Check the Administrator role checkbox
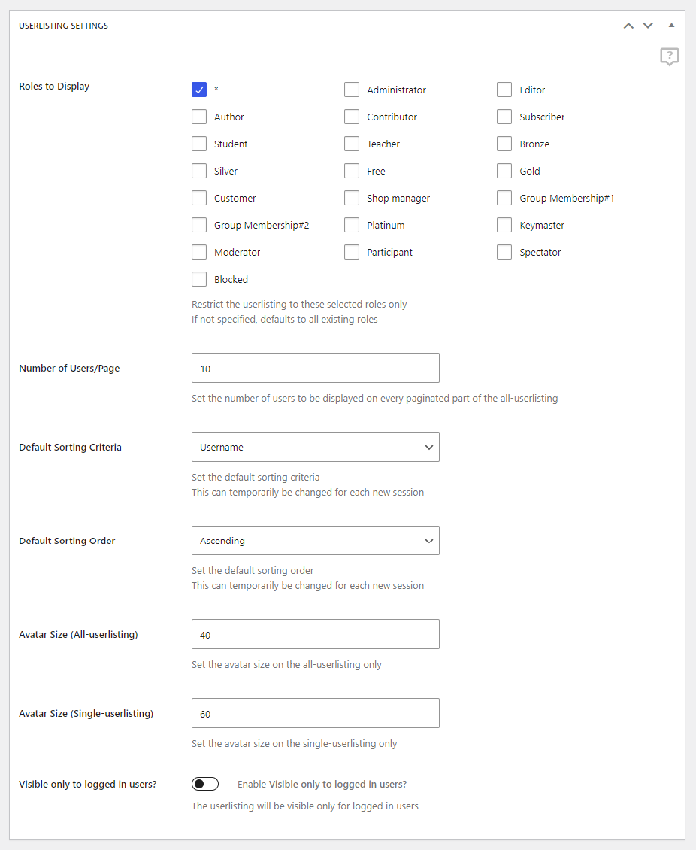The height and width of the screenshot is (850, 696). coord(352,90)
